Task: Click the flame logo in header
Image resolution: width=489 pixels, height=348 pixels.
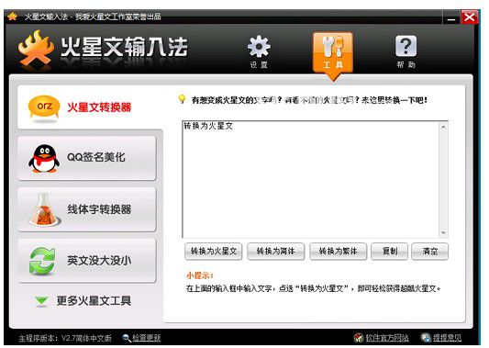Action: pos(36,49)
